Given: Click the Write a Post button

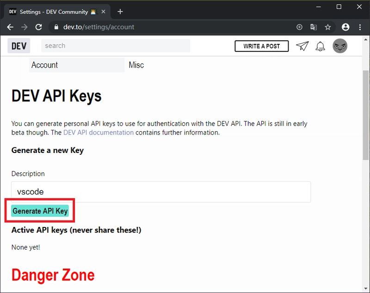Looking at the screenshot, I should (x=262, y=46).
